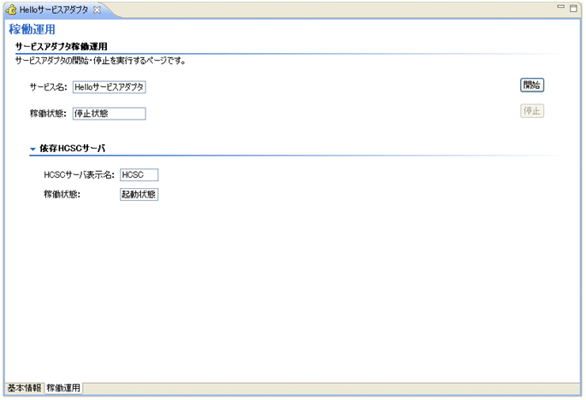Click the 開始 button to start the adapter

coord(532,85)
